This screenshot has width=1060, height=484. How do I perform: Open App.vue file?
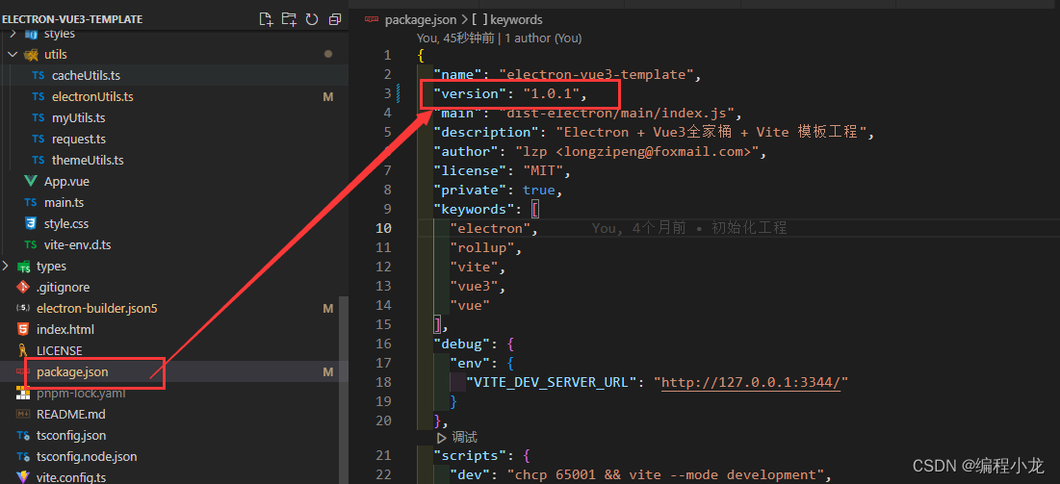coord(66,181)
